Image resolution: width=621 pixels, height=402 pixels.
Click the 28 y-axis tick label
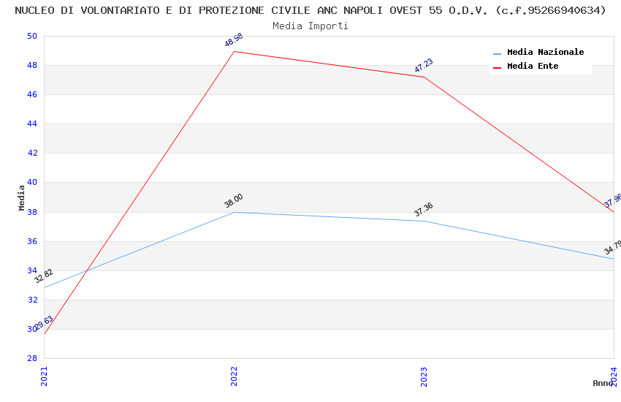tap(31, 358)
